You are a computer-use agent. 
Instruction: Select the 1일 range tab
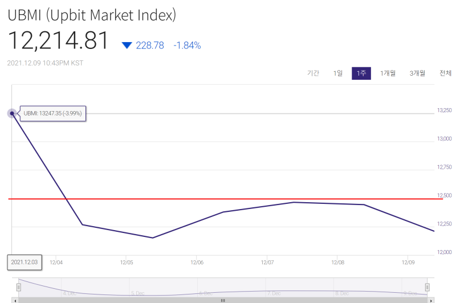337,73
